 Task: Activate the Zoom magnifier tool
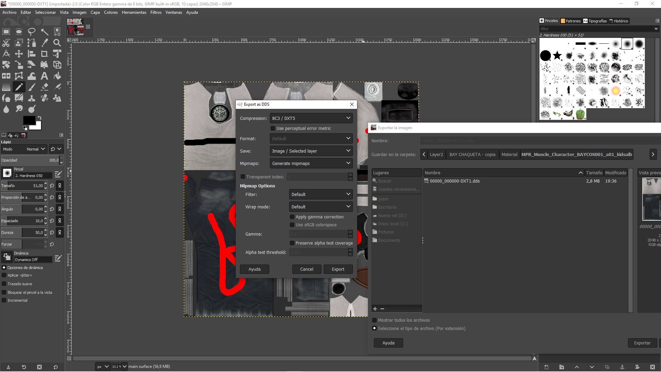57,43
